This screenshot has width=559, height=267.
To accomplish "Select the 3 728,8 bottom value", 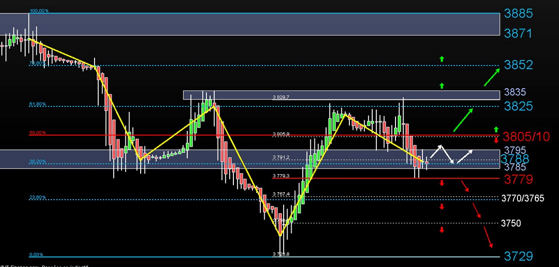I will tap(281, 254).
